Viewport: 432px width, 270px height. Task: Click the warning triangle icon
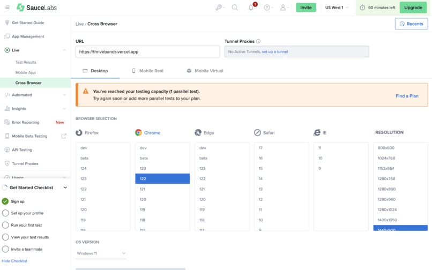[x=86, y=91]
